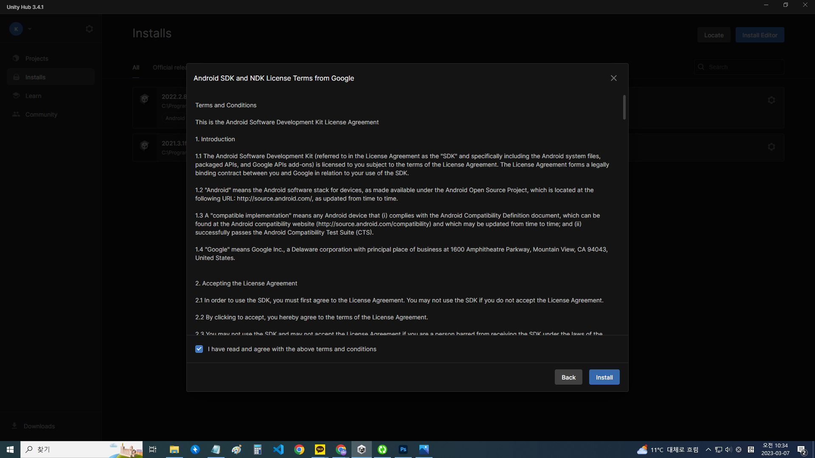Open Unity Hub preferences gear icon
This screenshot has width=815, height=458.
pos(89,29)
